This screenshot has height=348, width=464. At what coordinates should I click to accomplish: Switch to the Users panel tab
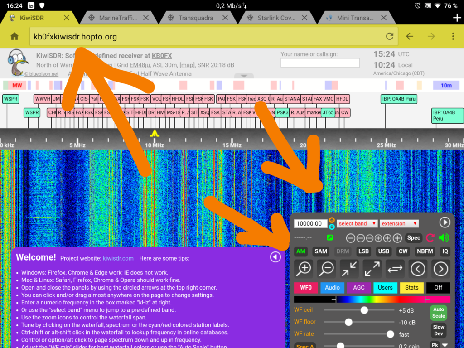coord(385,288)
